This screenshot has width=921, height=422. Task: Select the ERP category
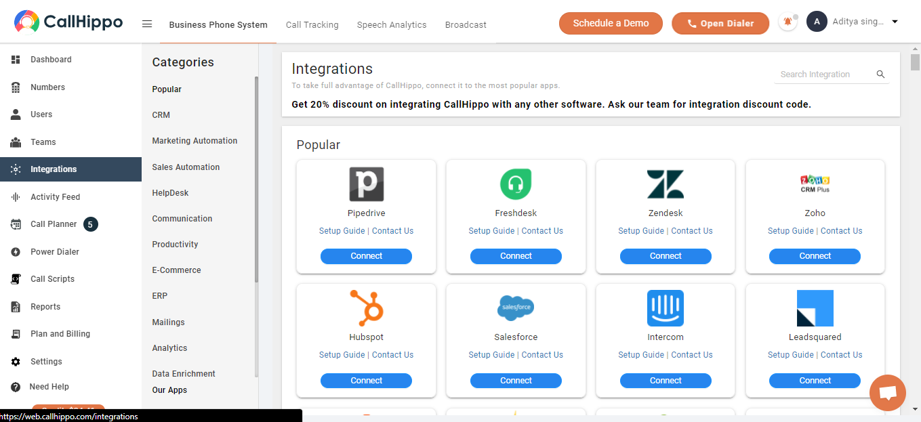(x=160, y=296)
